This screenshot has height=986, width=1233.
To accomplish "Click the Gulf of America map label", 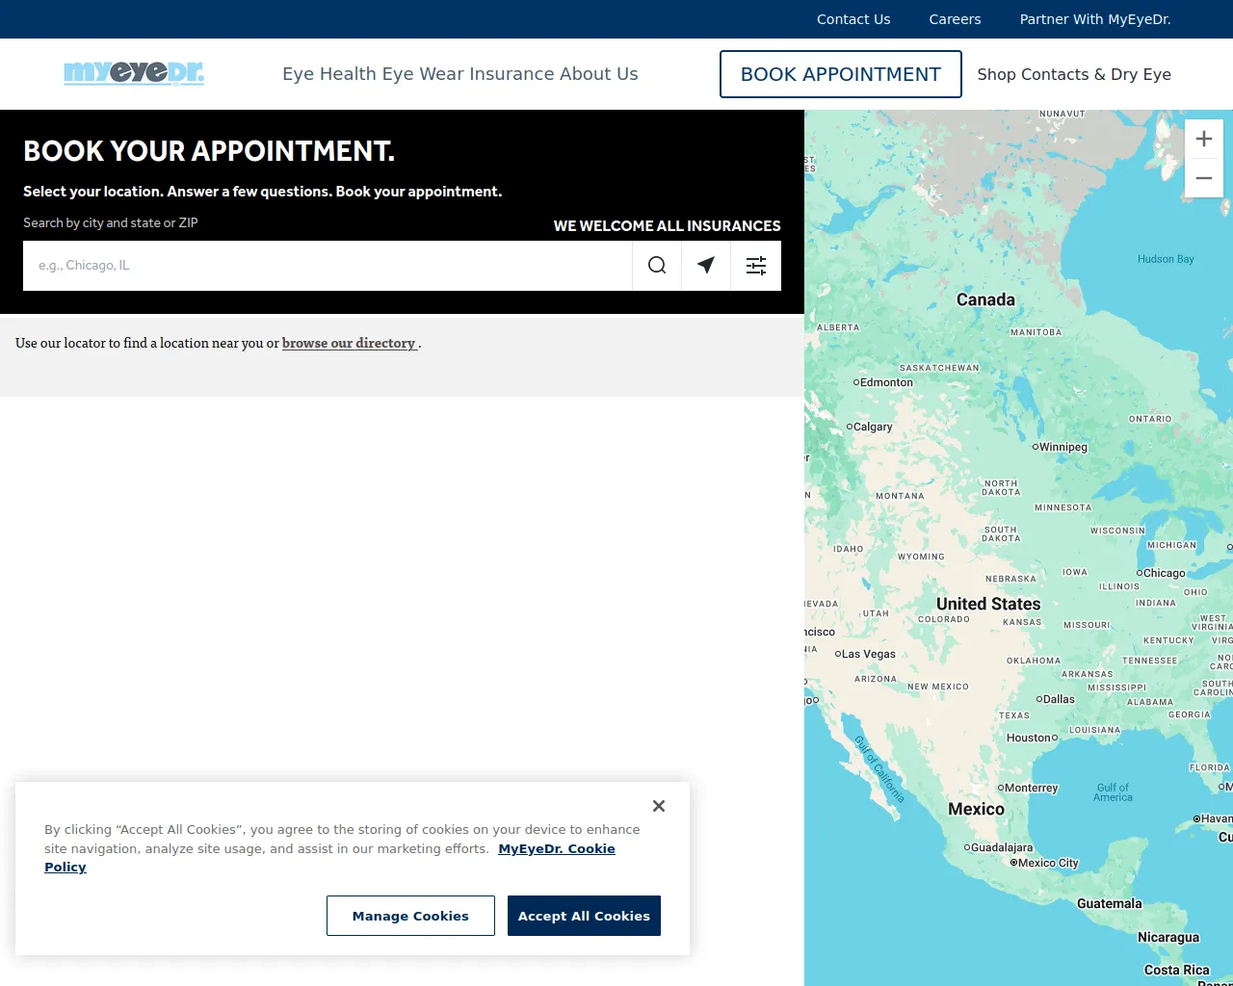I will [1113, 792].
